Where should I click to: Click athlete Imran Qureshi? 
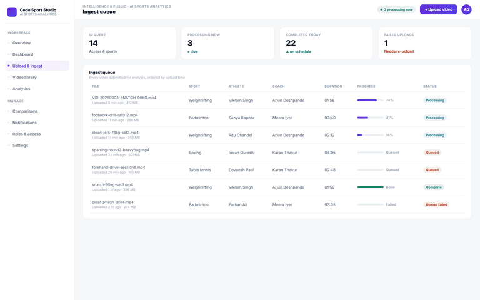coord(241,152)
